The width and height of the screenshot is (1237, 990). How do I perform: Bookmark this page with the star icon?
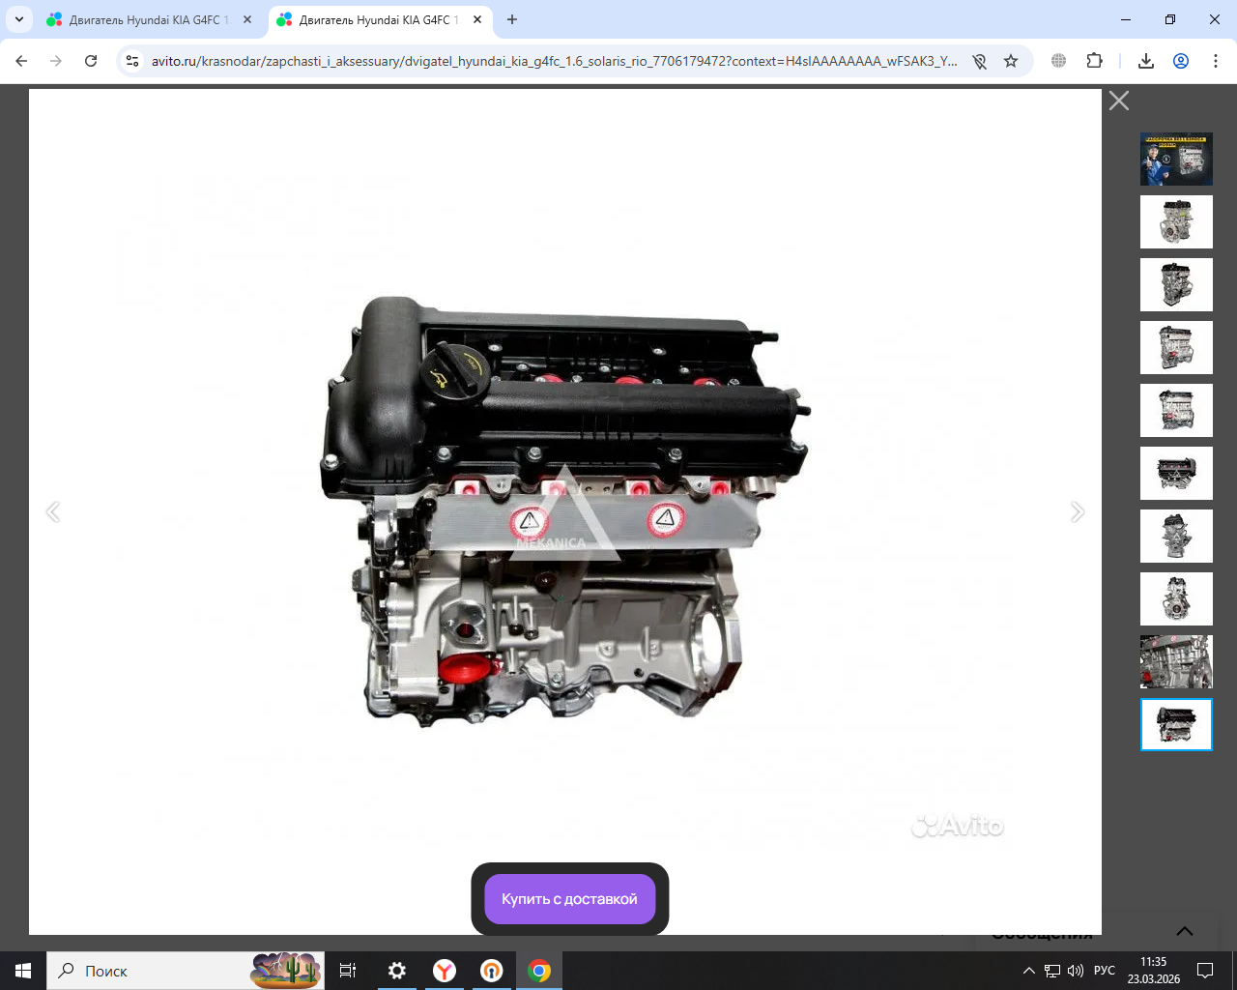(x=1011, y=61)
